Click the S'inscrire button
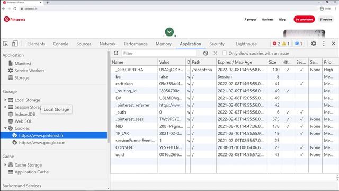 (326, 19)
